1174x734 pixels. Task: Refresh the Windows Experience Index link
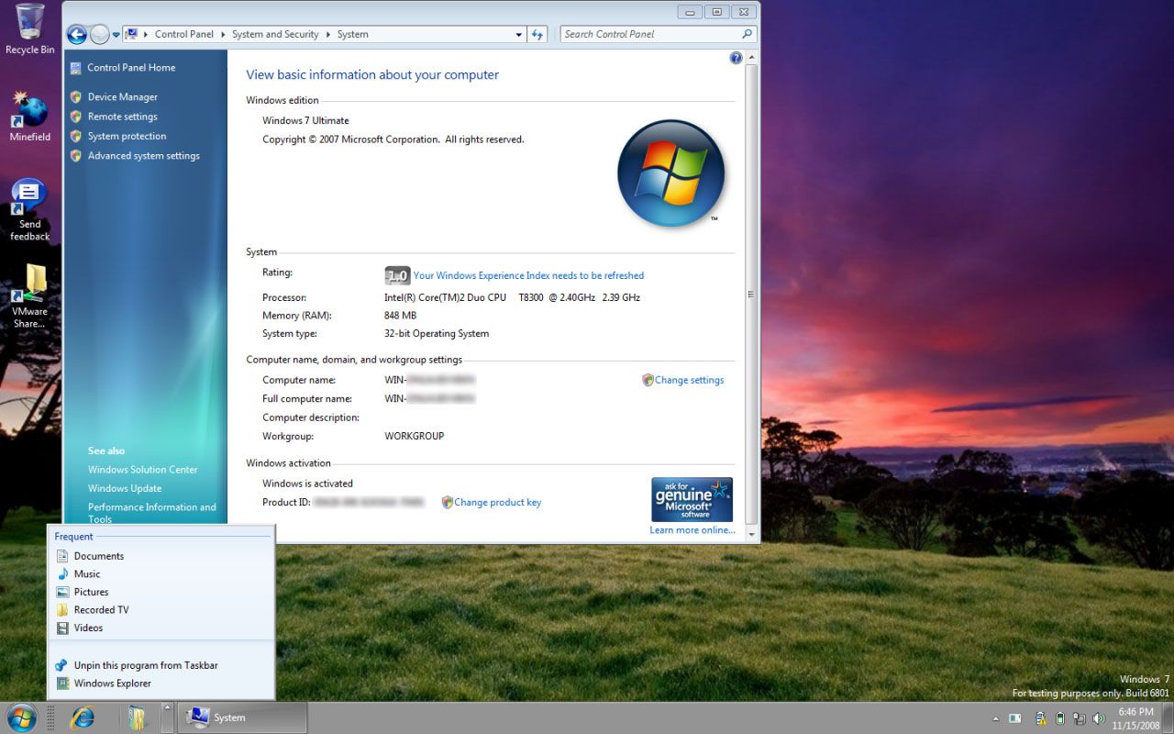click(x=528, y=275)
